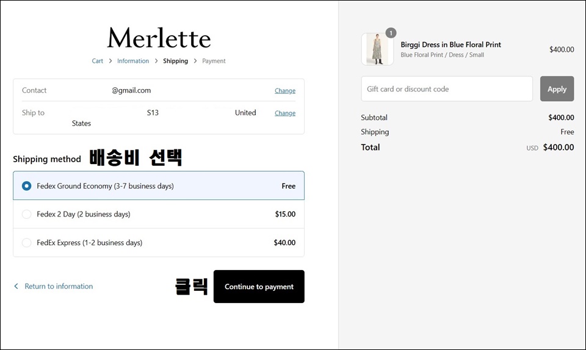Click the Continue to payment button

[259, 287]
